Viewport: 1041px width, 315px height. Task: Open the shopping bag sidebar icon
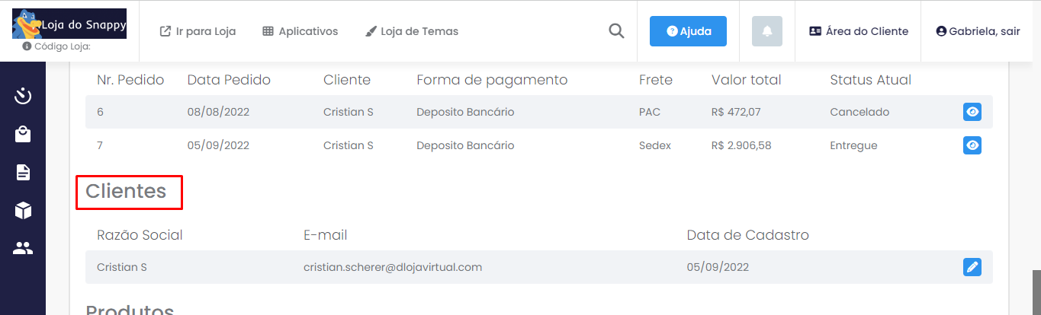23,134
